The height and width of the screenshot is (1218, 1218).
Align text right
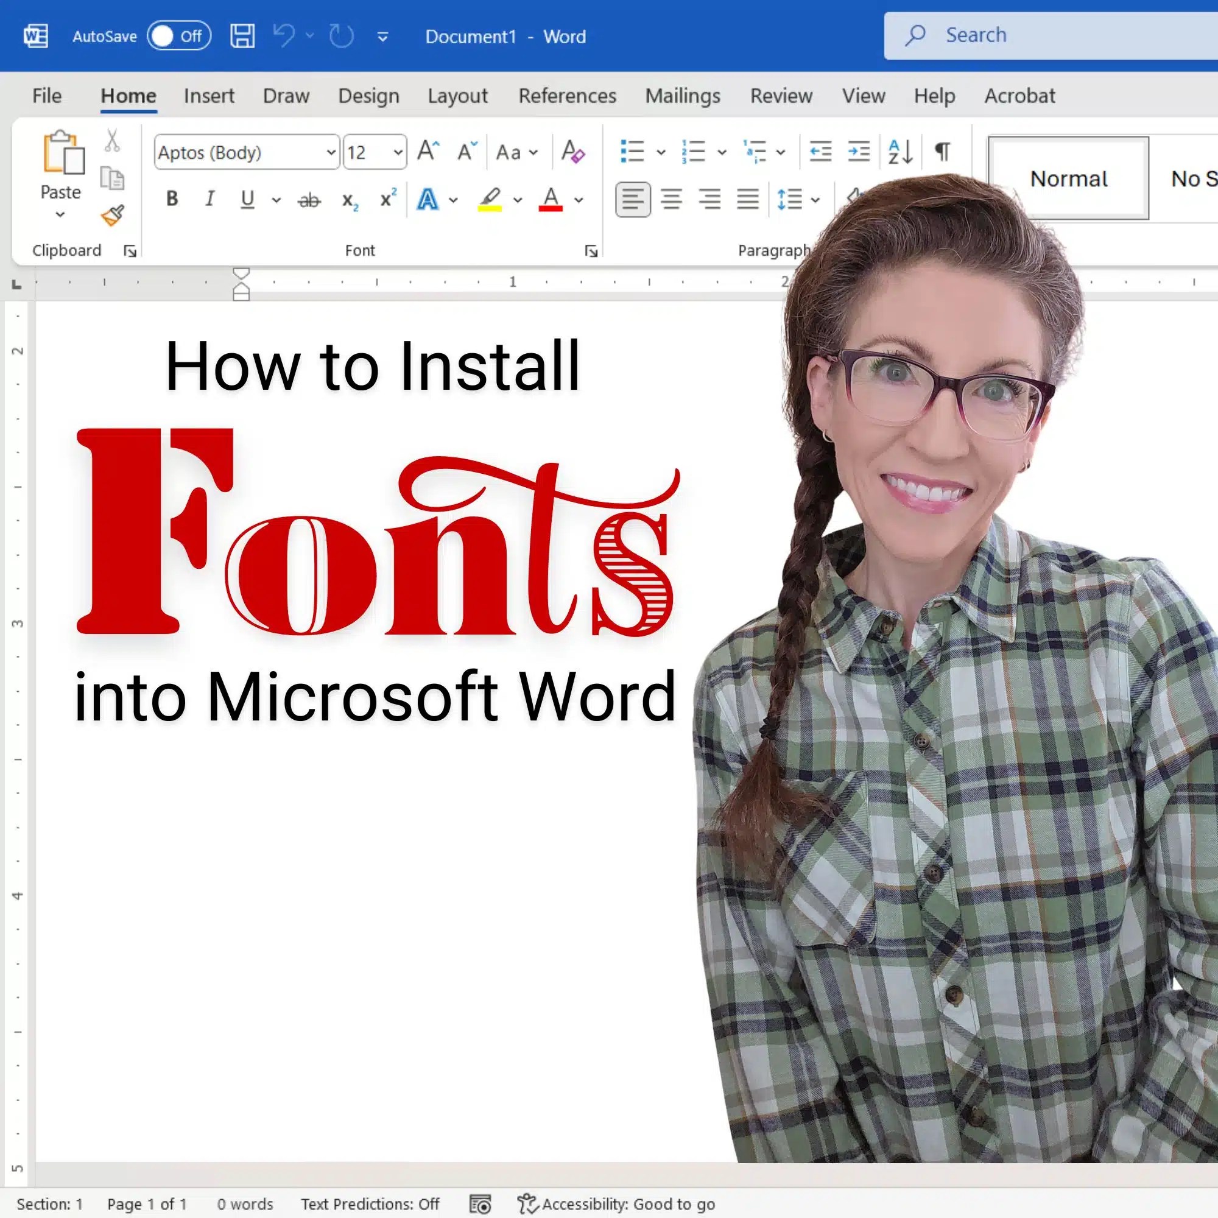710,200
